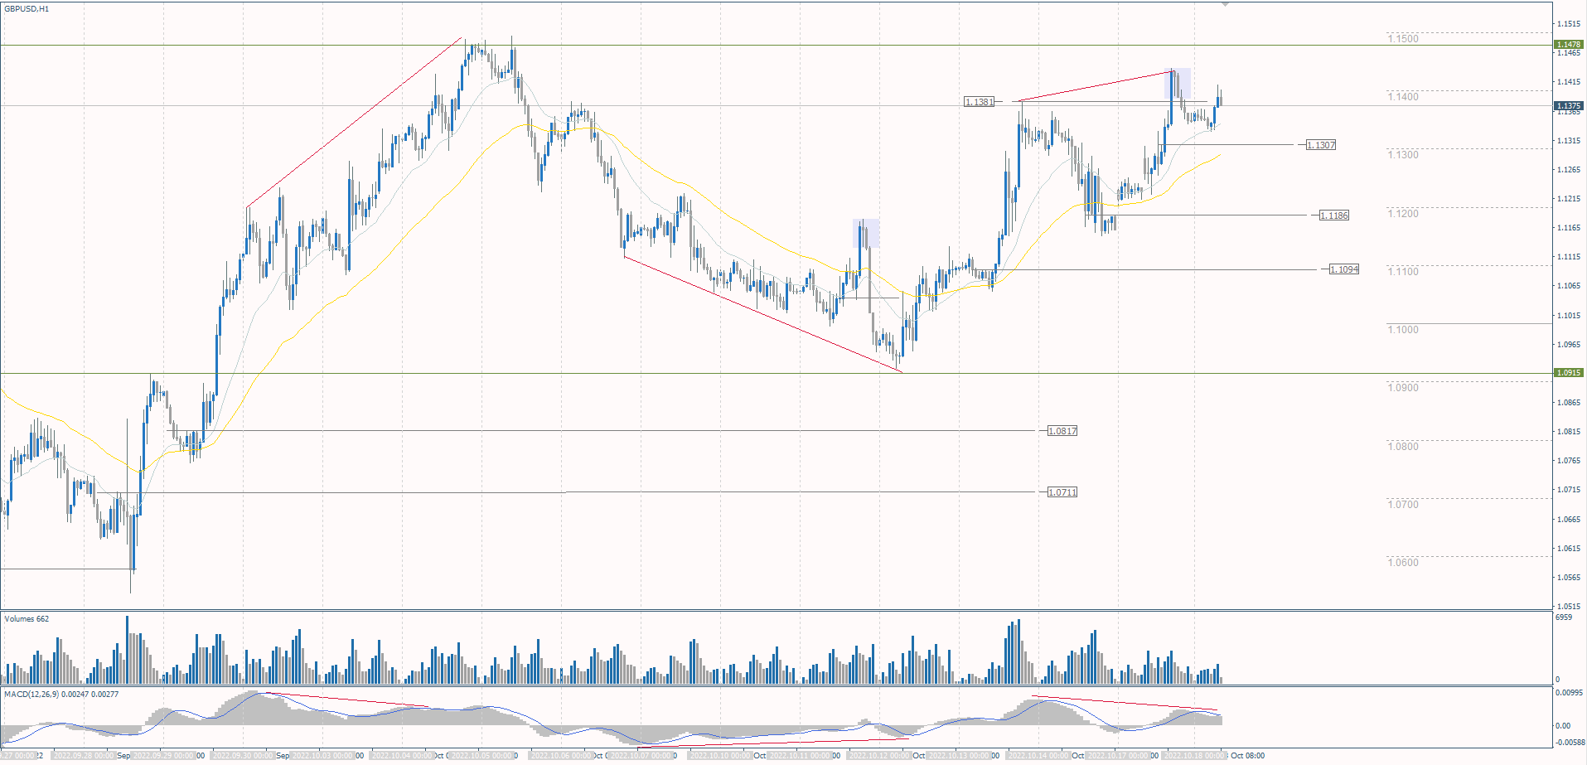Click the 1.1200 round level label

click(1403, 214)
